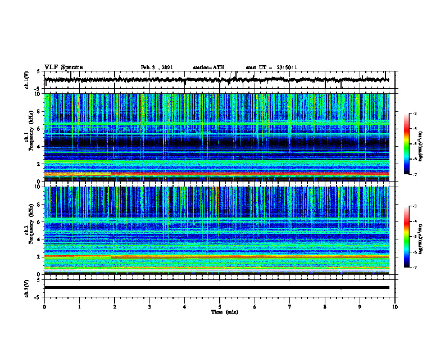Click the ch.2 spectrogram "8" kHz tick label
Screen dimensions: 445x344
pos(40,205)
